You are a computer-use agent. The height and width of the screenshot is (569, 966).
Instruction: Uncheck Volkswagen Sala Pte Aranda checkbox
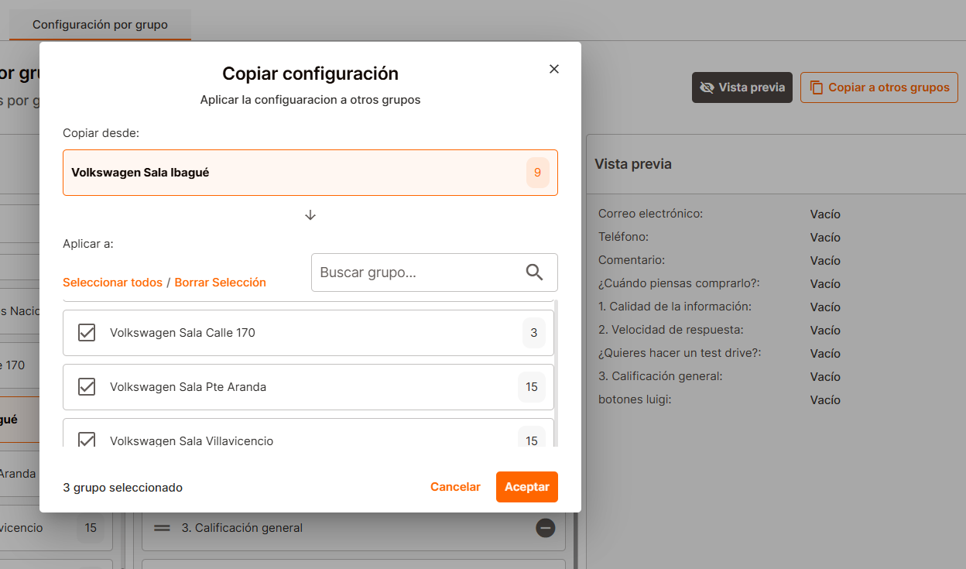pos(87,387)
